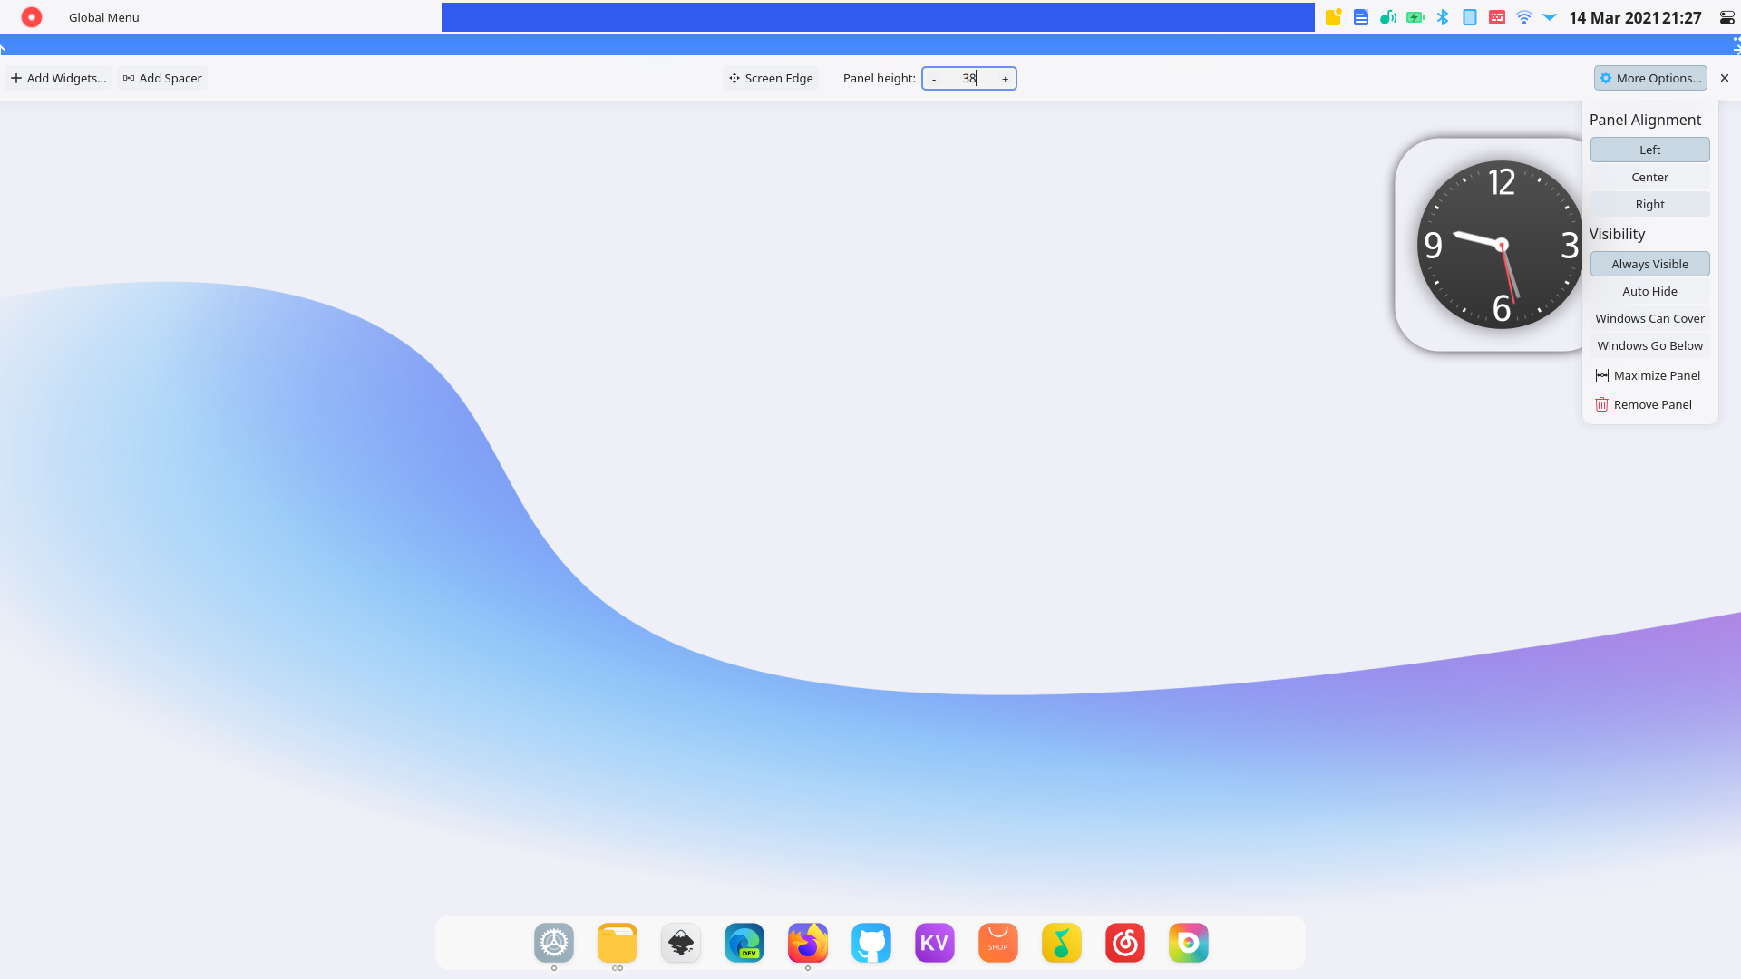
Task: Select Windows Can Cover visibility mode
Action: [x=1649, y=318]
